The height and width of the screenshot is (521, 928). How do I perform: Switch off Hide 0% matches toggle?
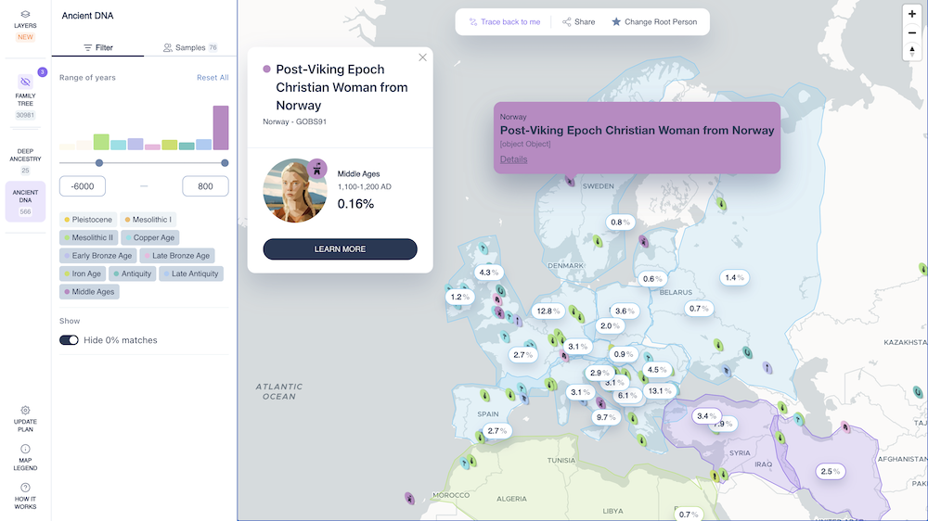(69, 340)
